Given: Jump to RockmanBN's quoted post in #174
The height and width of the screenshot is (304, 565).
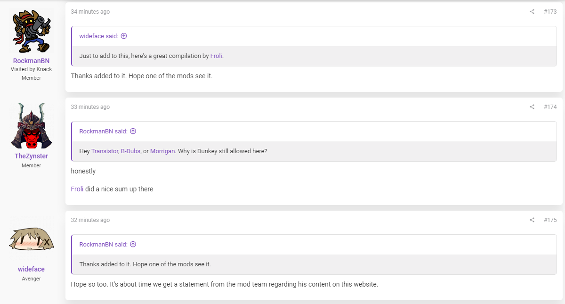Looking at the screenshot, I should click(133, 131).
